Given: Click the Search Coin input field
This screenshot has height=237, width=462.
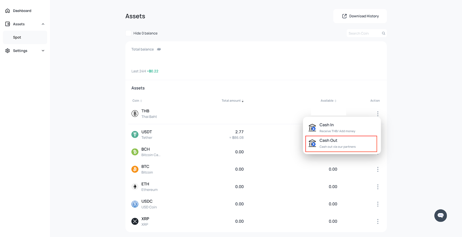Looking at the screenshot, I should tap(364, 33).
